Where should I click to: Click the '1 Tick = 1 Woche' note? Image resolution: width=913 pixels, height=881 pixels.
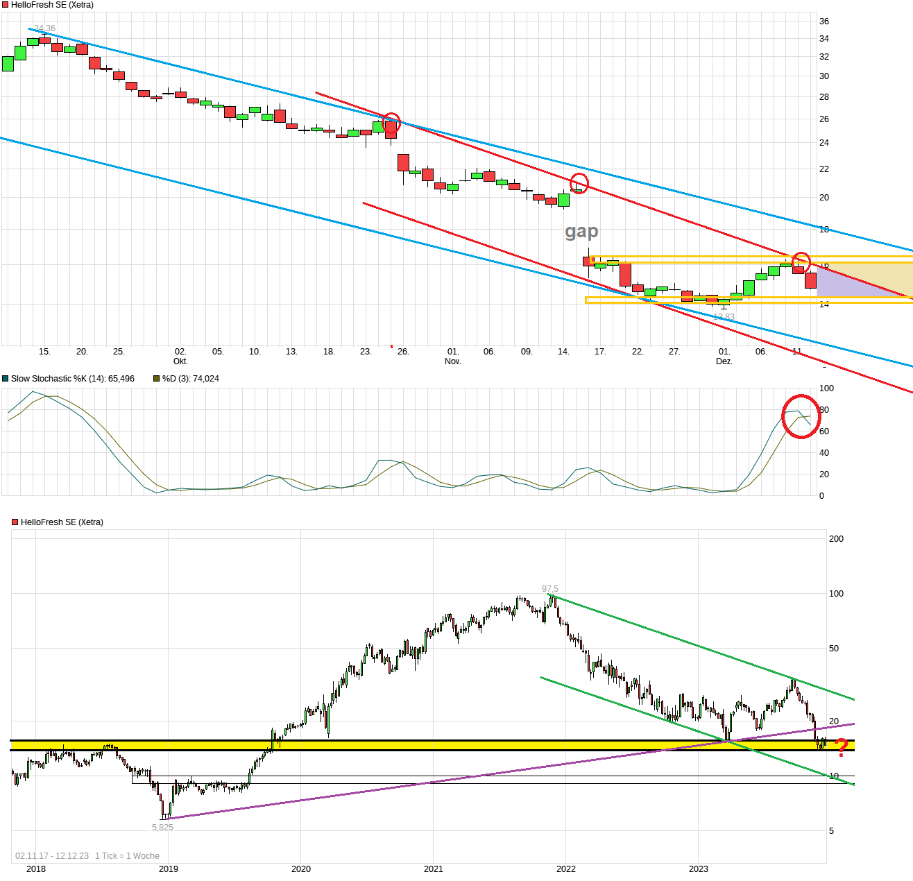127,856
